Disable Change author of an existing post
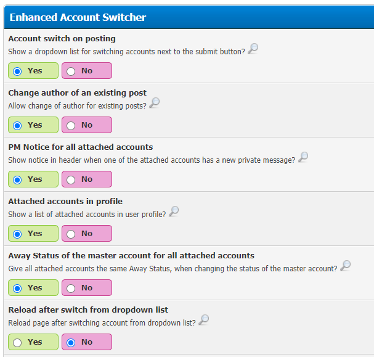The image size is (374, 357). click(x=87, y=125)
